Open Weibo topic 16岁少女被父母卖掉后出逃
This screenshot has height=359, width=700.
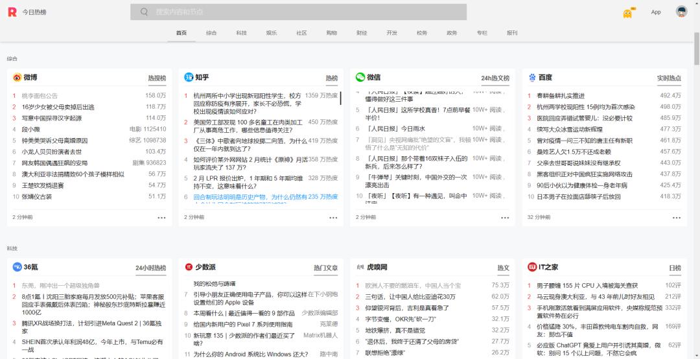[x=58, y=107]
